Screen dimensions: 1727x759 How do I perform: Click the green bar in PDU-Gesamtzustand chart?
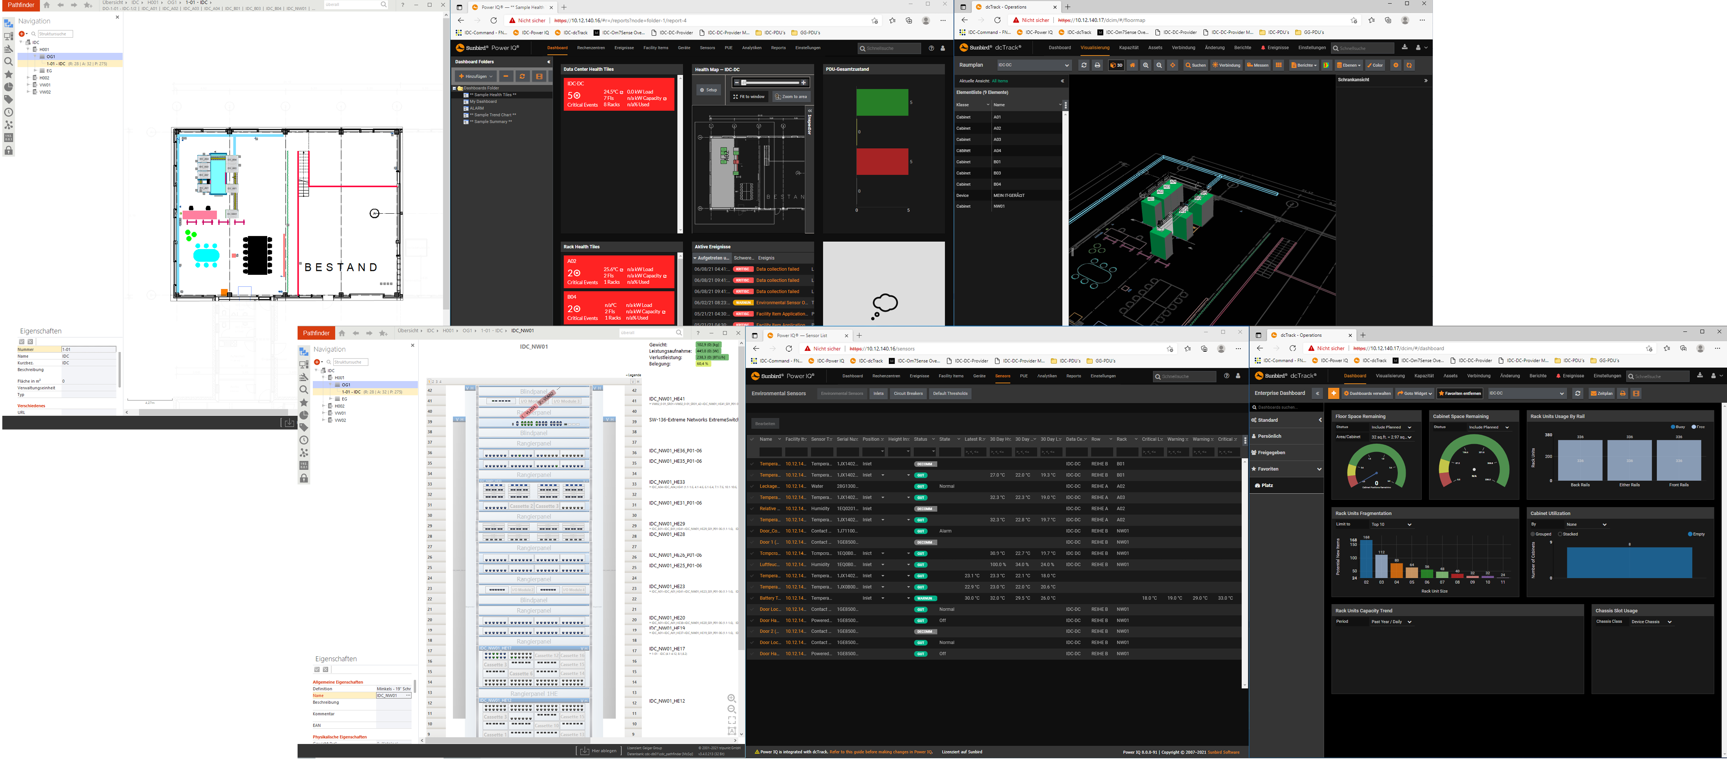point(882,102)
